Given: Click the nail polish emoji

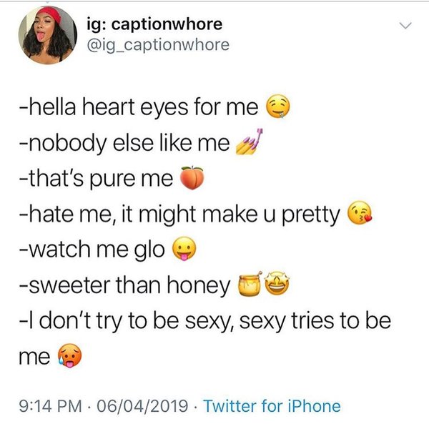Looking at the screenshot, I should pyautogui.click(x=247, y=144).
